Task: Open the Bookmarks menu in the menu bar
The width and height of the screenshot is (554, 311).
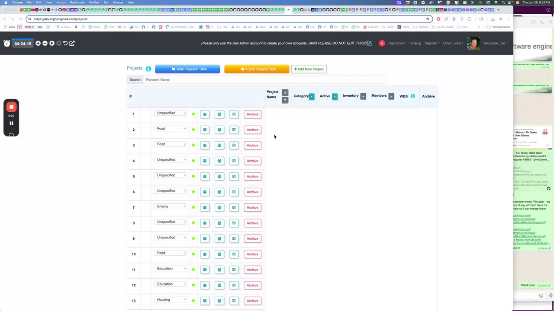Action: point(77,2)
